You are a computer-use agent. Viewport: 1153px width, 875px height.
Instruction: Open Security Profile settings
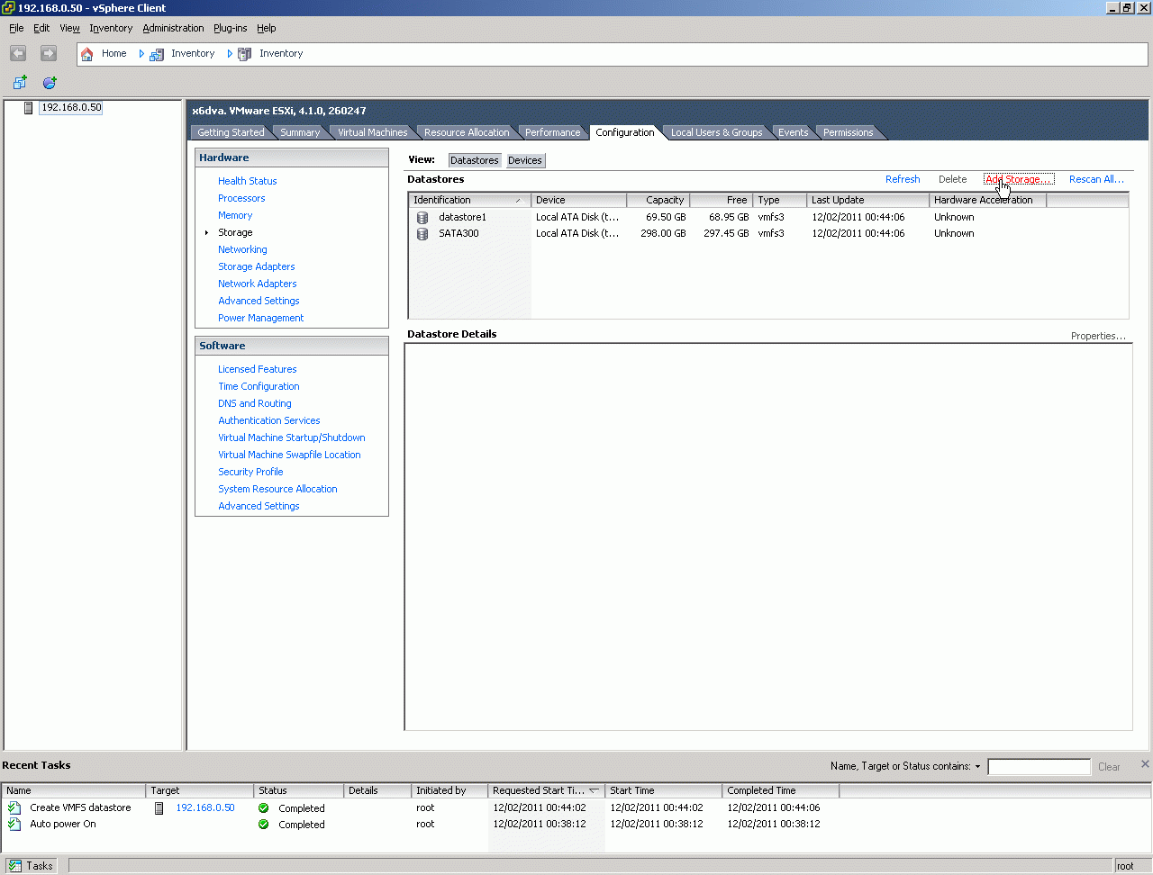point(250,472)
